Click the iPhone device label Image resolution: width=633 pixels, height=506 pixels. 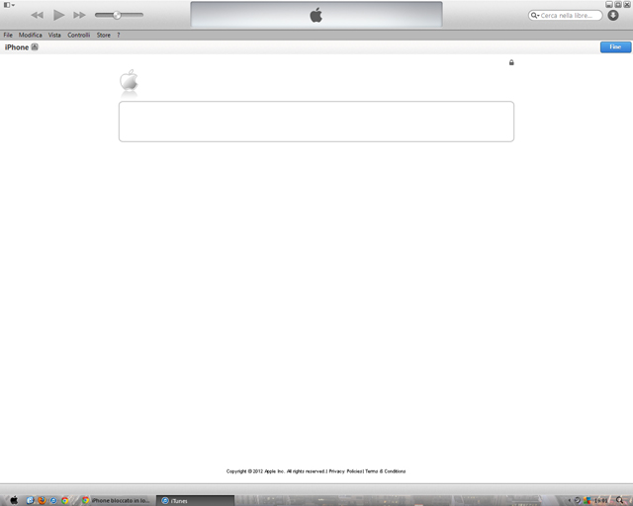pyautogui.click(x=17, y=47)
